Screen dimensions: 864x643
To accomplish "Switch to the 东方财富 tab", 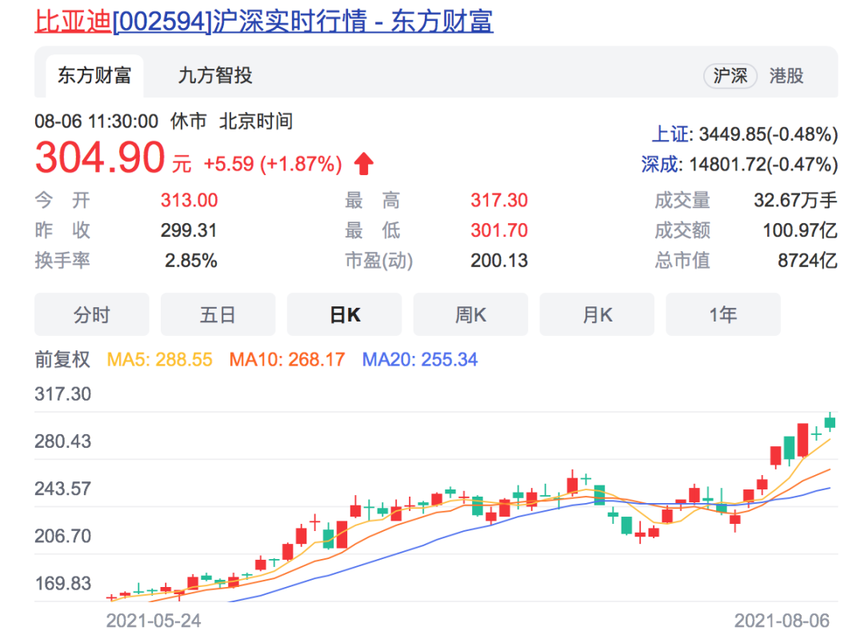I will click(x=94, y=76).
